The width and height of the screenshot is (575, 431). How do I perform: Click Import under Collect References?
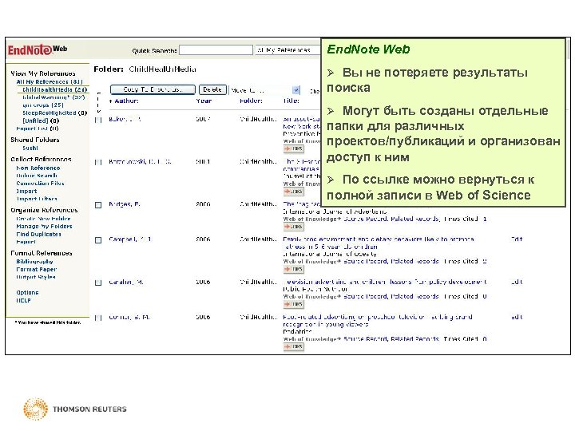point(26,192)
